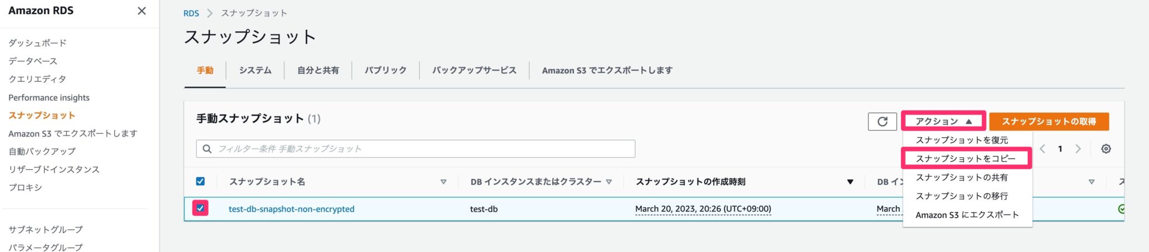Image resolution: width=1149 pixels, height=252 pixels.
Task: Click the refresh snapshots icon button
Action: (x=882, y=122)
